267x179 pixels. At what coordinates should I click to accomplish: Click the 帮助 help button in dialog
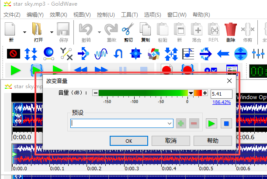pyautogui.click(x=213, y=141)
